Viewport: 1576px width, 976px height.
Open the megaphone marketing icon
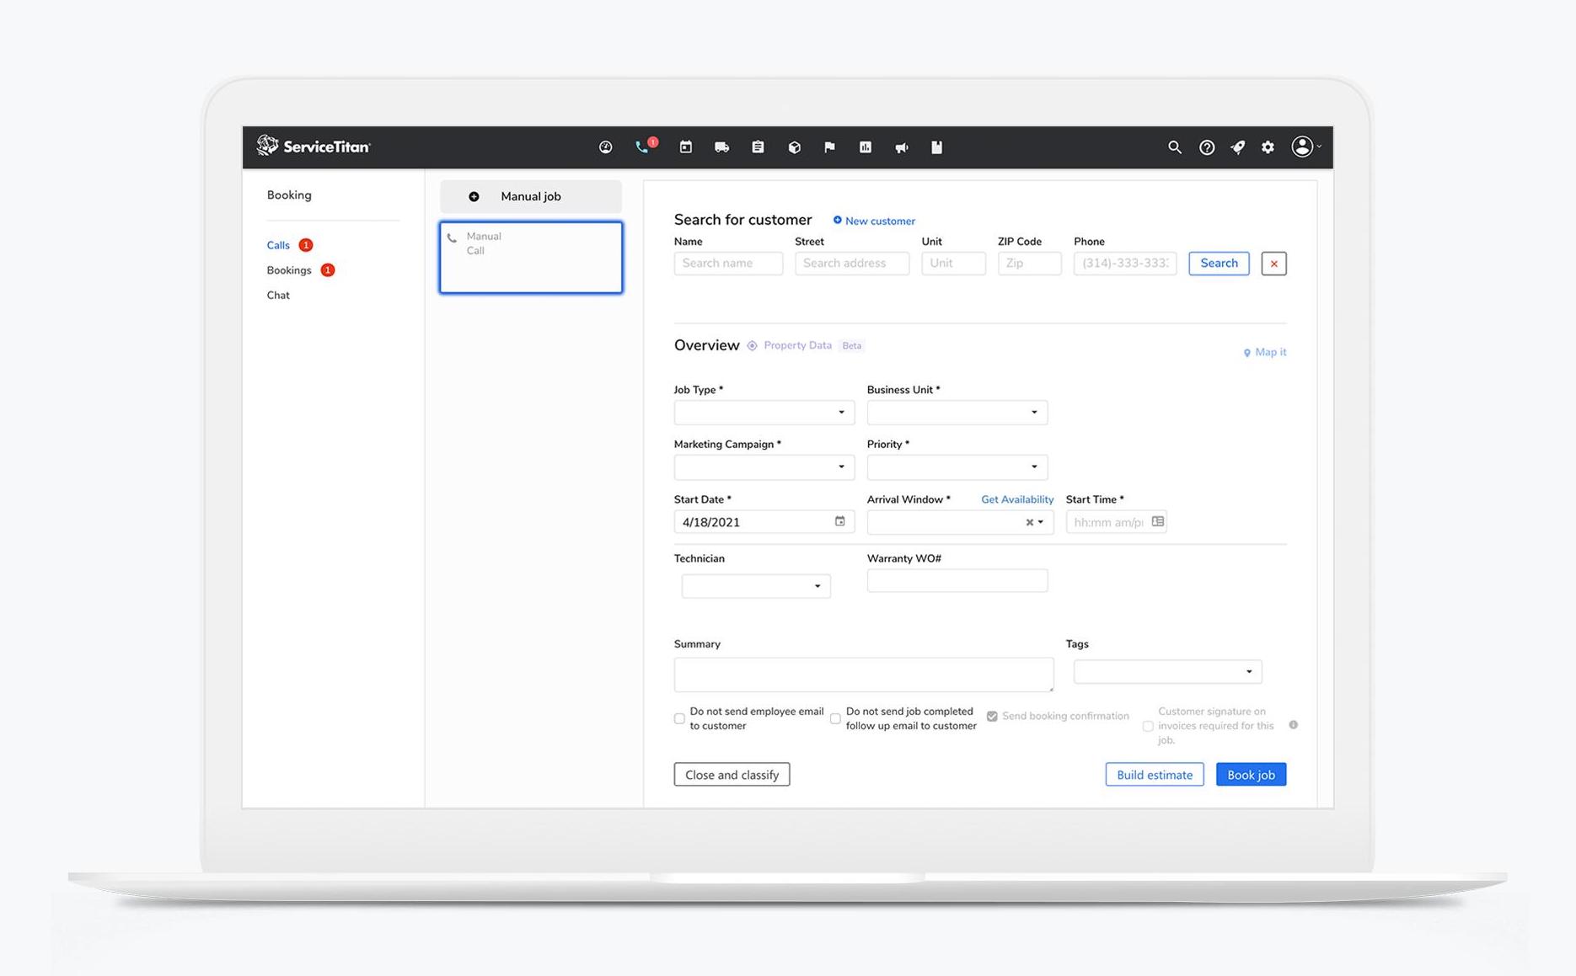(x=901, y=147)
